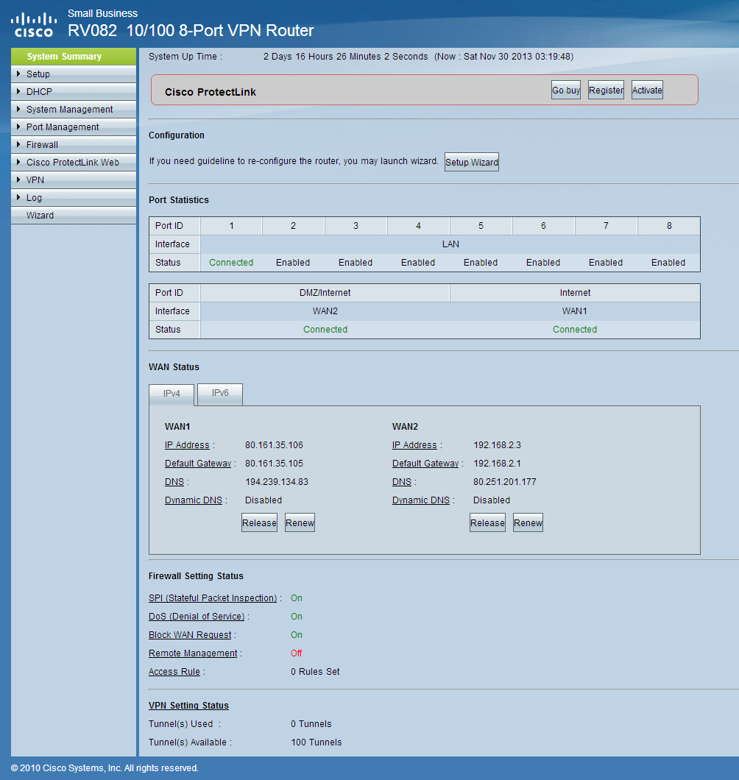Open the System Summary page
Screen dimensions: 739x780
click(74, 56)
